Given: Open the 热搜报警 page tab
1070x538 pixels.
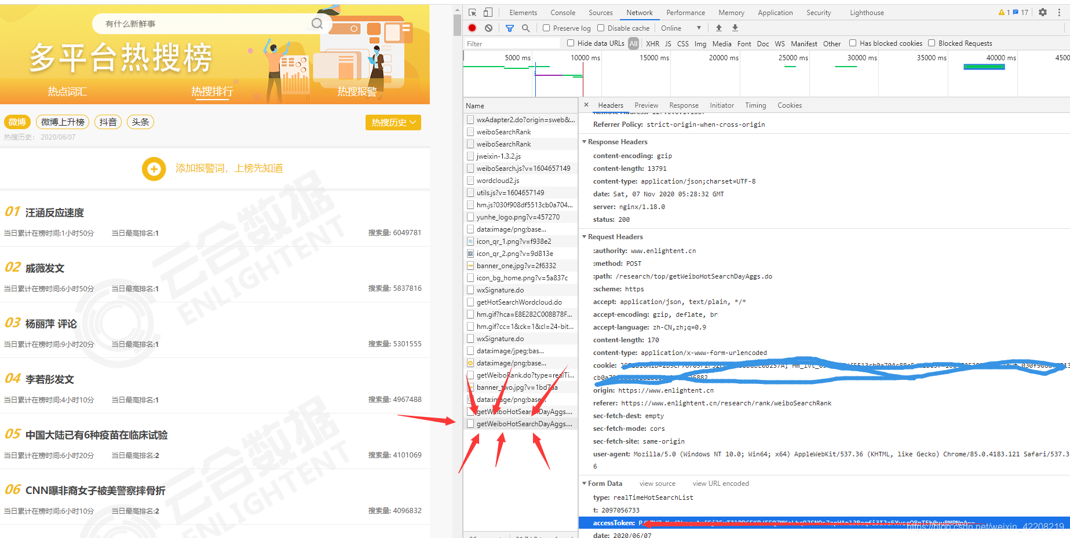Looking at the screenshot, I should click(357, 92).
